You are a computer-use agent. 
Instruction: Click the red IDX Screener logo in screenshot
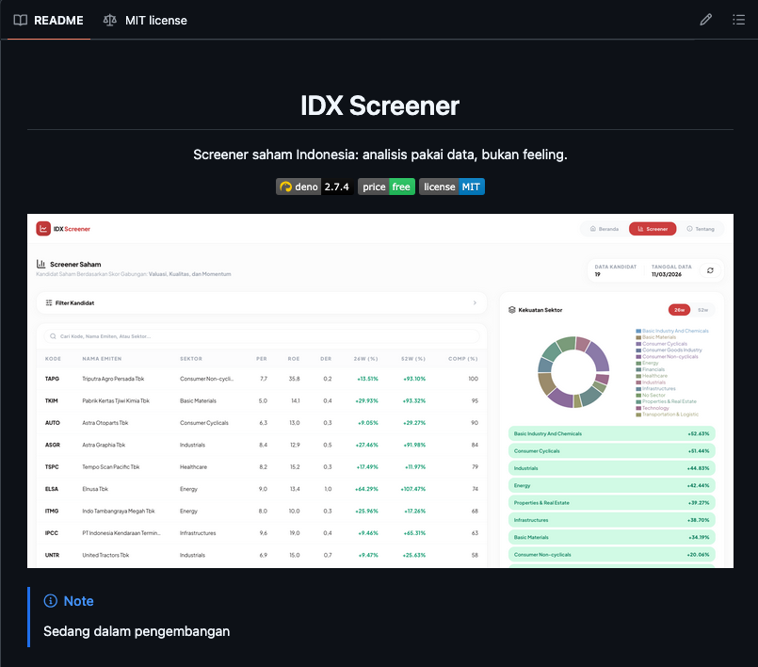click(43, 229)
